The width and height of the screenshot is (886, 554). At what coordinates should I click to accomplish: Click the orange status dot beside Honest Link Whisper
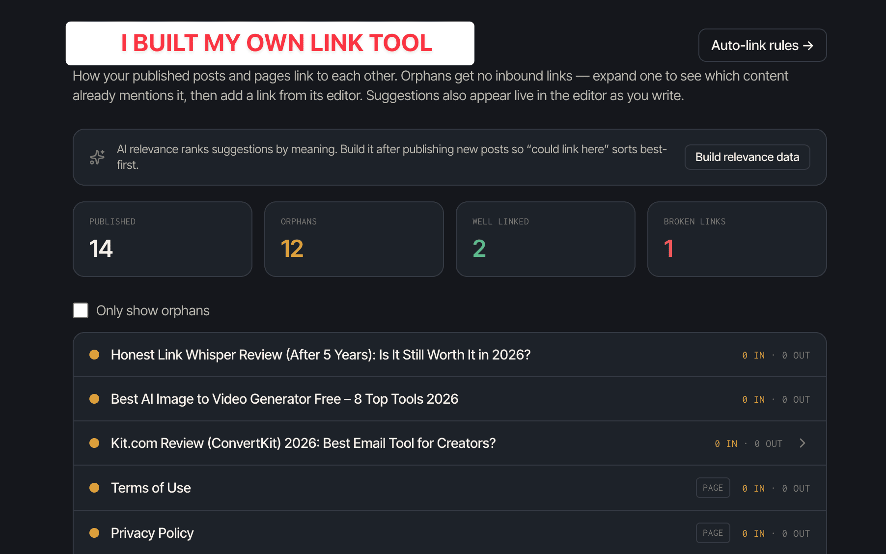94,355
